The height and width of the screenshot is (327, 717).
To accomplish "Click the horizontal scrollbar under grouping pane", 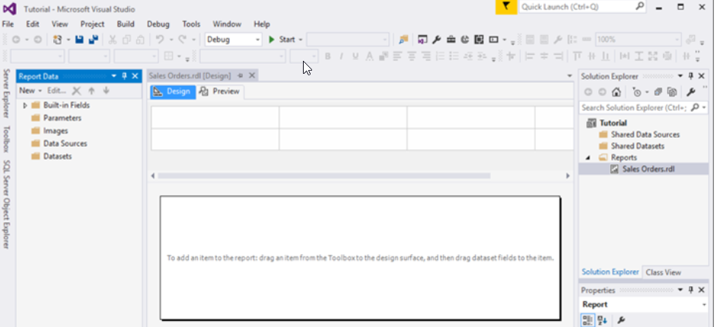I will (350, 176).
